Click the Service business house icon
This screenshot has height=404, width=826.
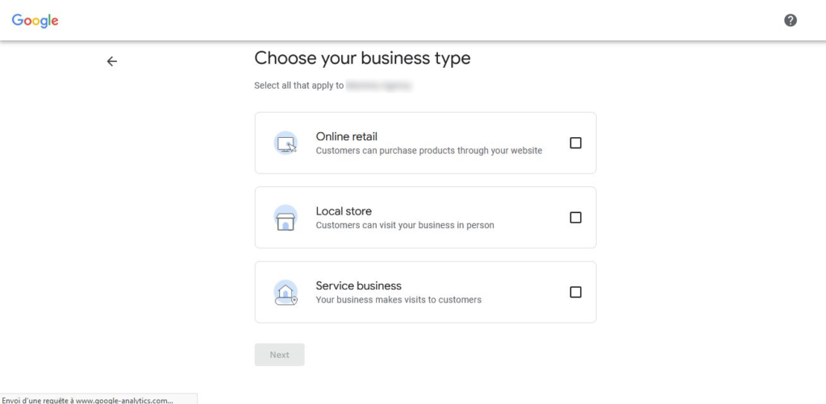click(x=286, y=293)
